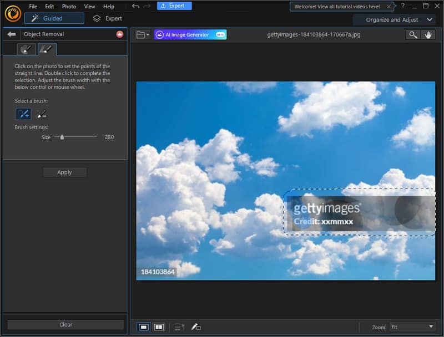Open the Photo menu

point(69,6)
